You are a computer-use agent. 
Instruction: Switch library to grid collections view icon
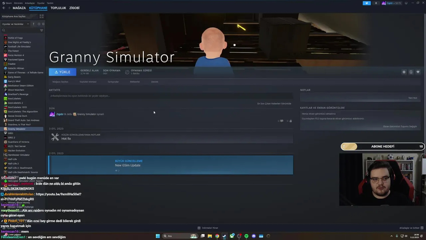[x=42, y=16]
